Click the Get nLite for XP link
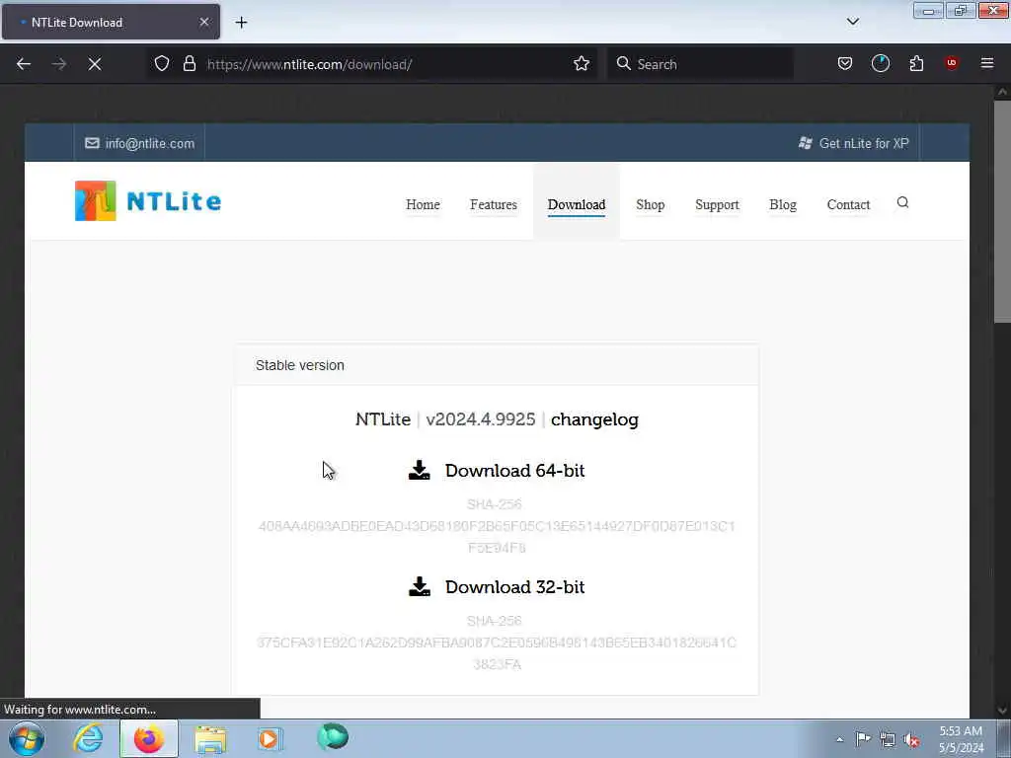 pyautogui.click(x=864, y=143)
